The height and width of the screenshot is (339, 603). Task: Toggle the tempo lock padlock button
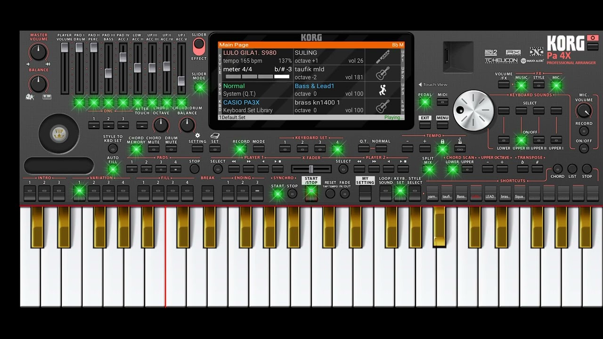click(442, 149)
